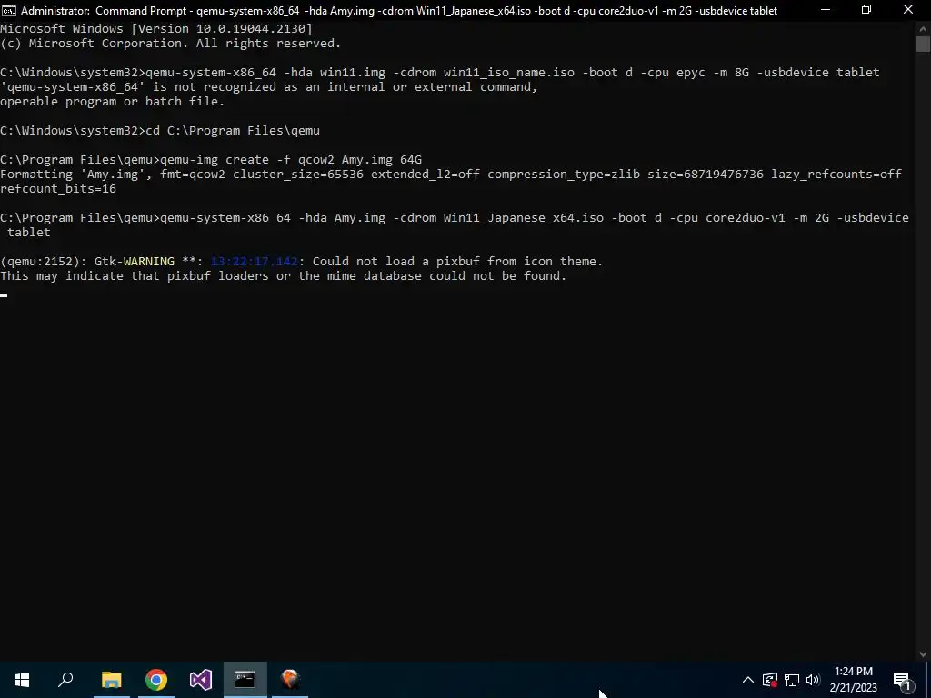Click 'win11_iso_name.iso' in the first command
The height and width of the screenshot is (698, 931).
point(509,73)
